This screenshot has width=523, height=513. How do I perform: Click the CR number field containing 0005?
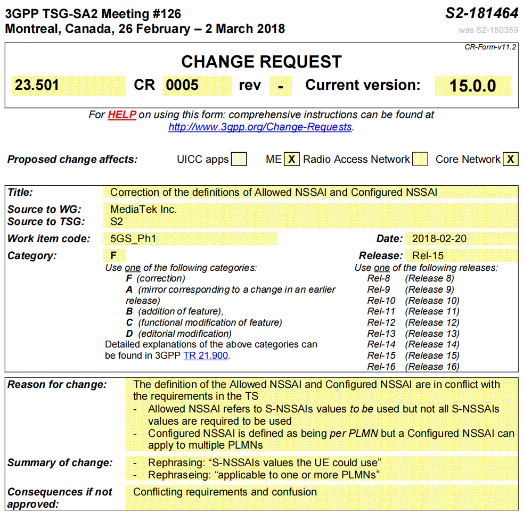pos(197,85)
